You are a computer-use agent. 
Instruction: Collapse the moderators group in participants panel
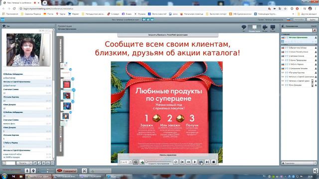tap(282, 34)
